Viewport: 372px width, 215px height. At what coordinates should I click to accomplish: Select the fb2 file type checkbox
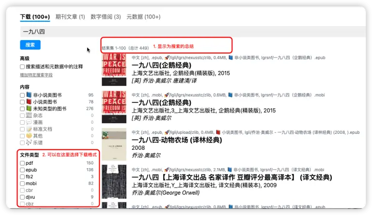click(x=22, y=177)
